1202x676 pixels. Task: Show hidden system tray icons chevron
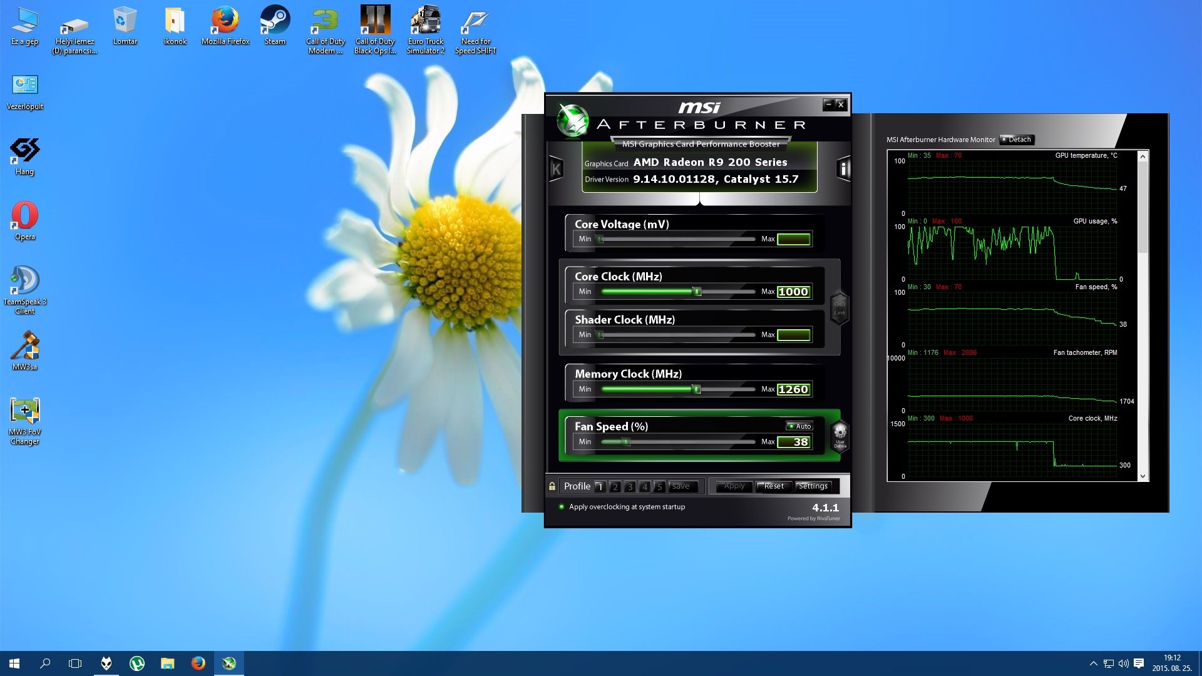coord(1093,663)
